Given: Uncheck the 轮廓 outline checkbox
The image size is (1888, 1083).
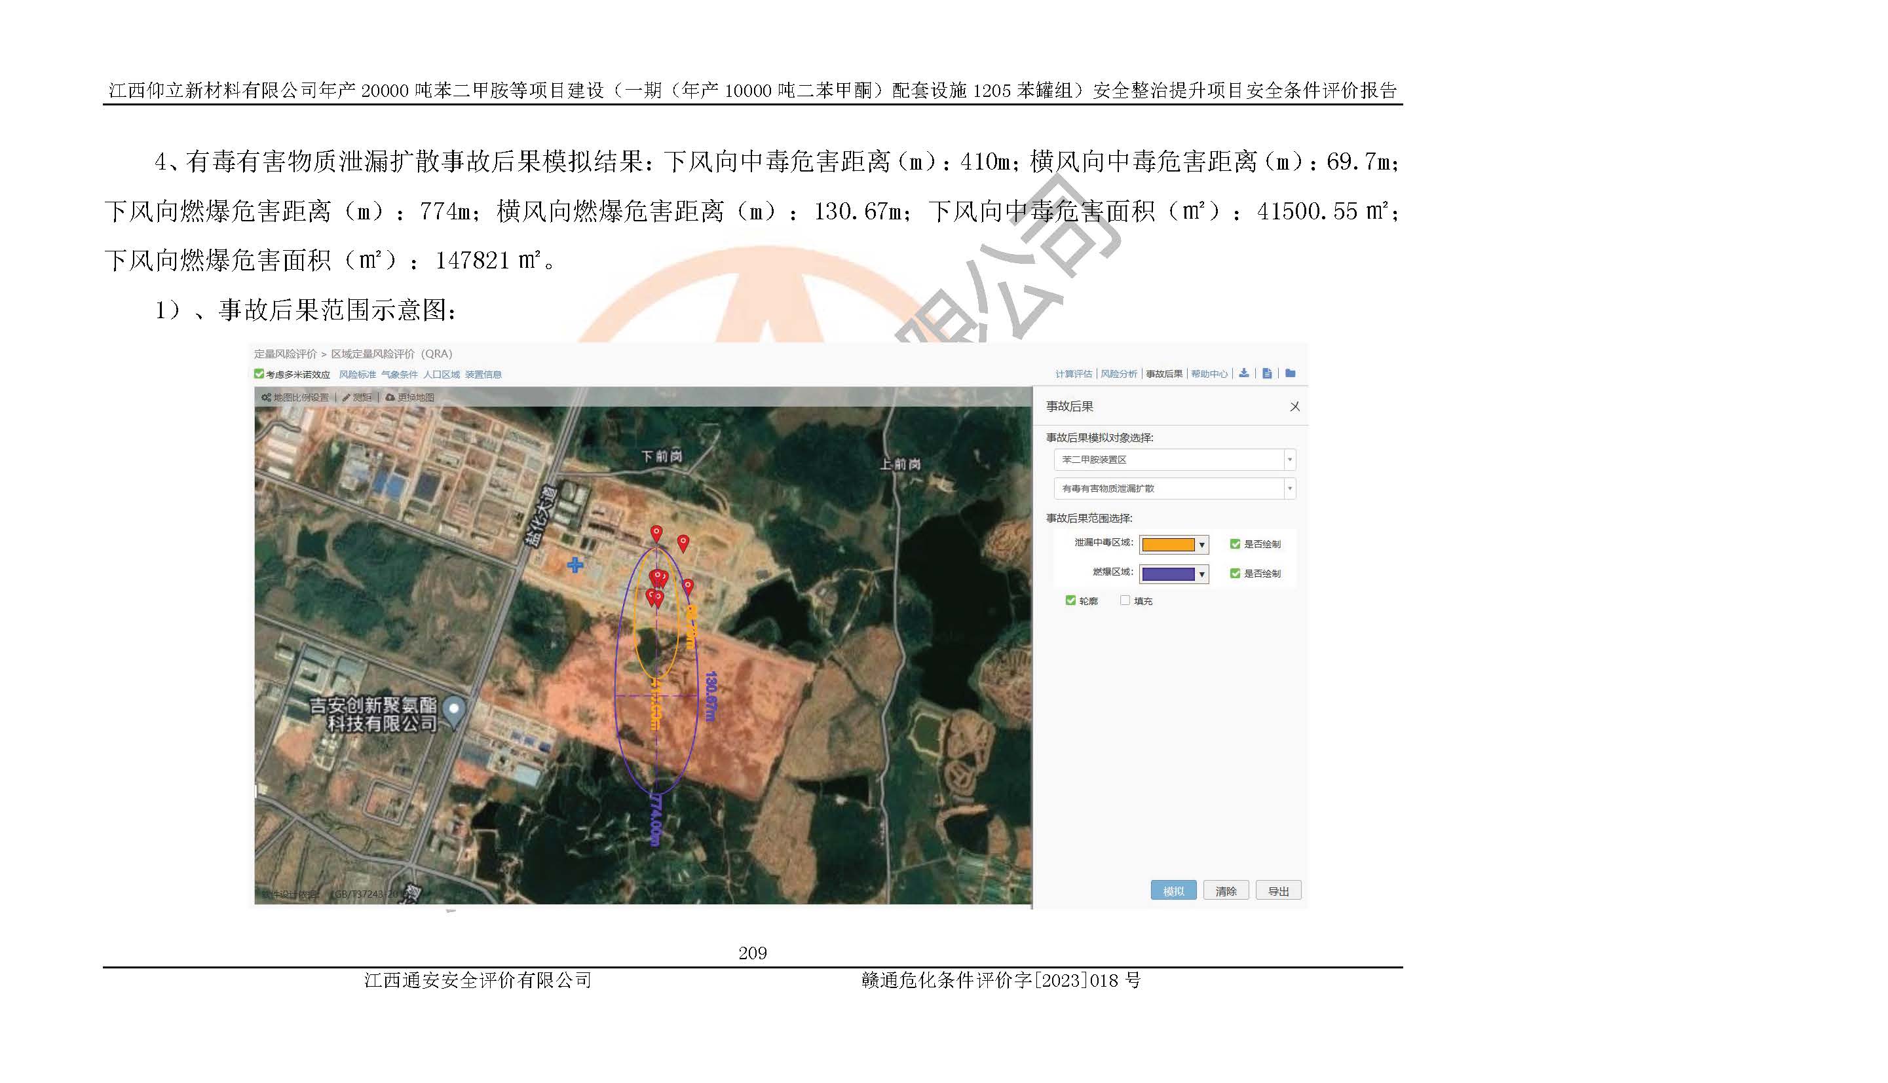Looking at the screenshot, I should point(1070,600).
